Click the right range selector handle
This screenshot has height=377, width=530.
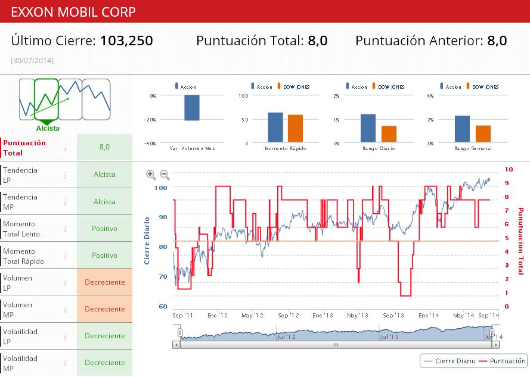(x=492, y=333)
